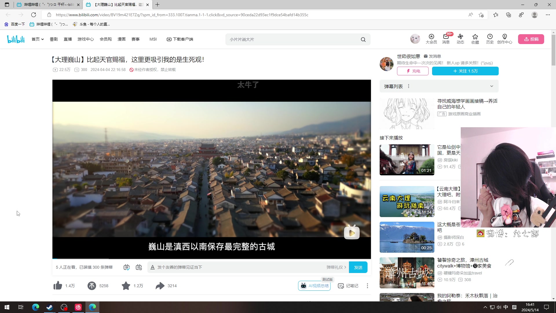The height and width of the screenshot is (313, 556).
Task: Open 游戏中心 nav item
Action: [x=86, y=39]
